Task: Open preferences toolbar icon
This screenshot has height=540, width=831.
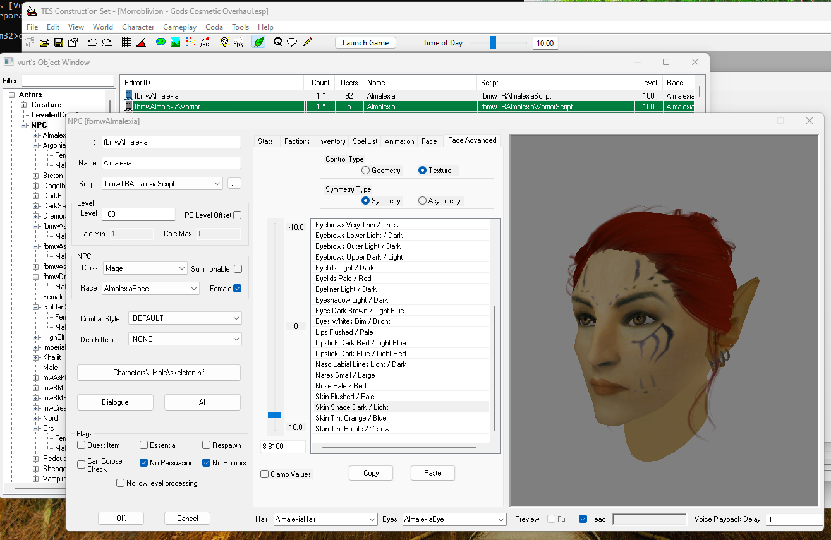Action: point(73,42)
